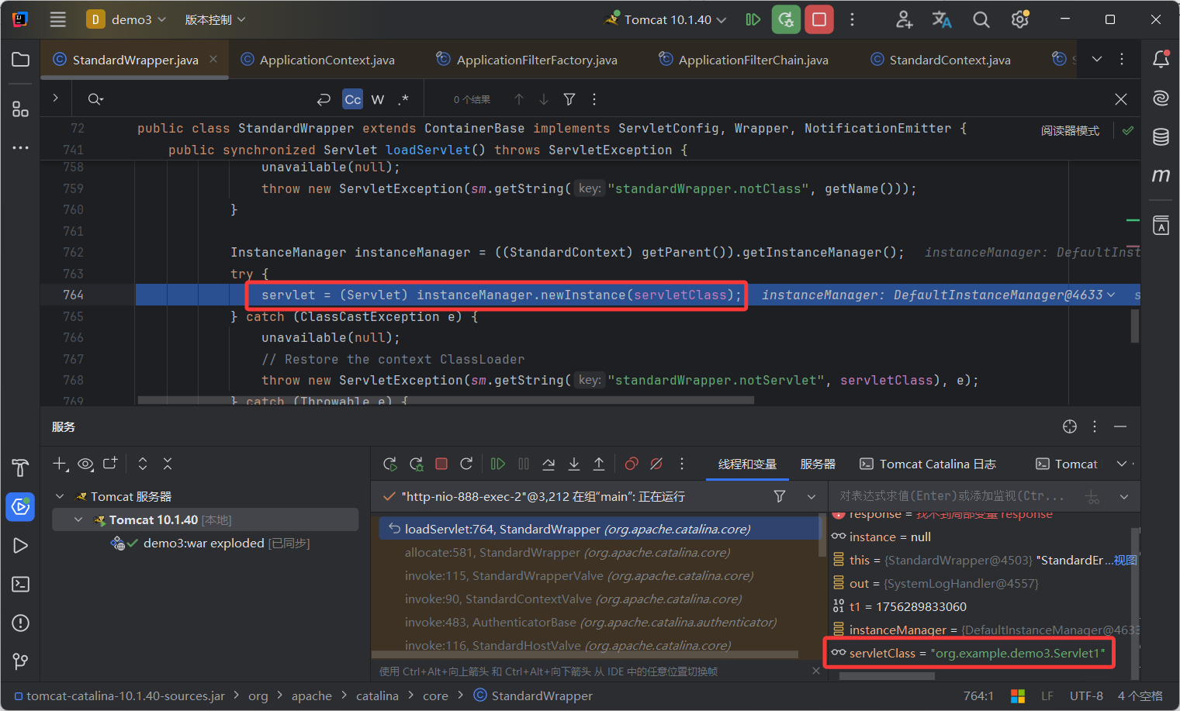Click the 阅读器模式 reader mode button

(x=1070, y=130)
